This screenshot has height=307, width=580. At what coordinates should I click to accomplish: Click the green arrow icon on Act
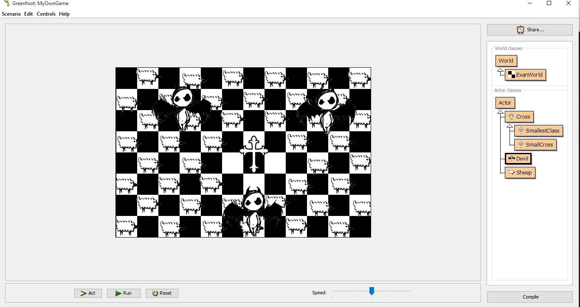(83, 293)
